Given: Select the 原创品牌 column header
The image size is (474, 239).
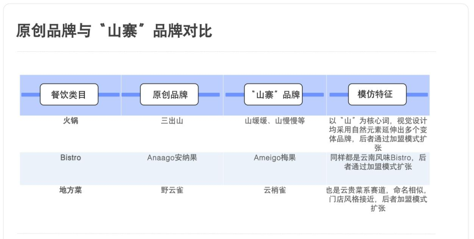Looking at the screenshot, I should [169, 95].
